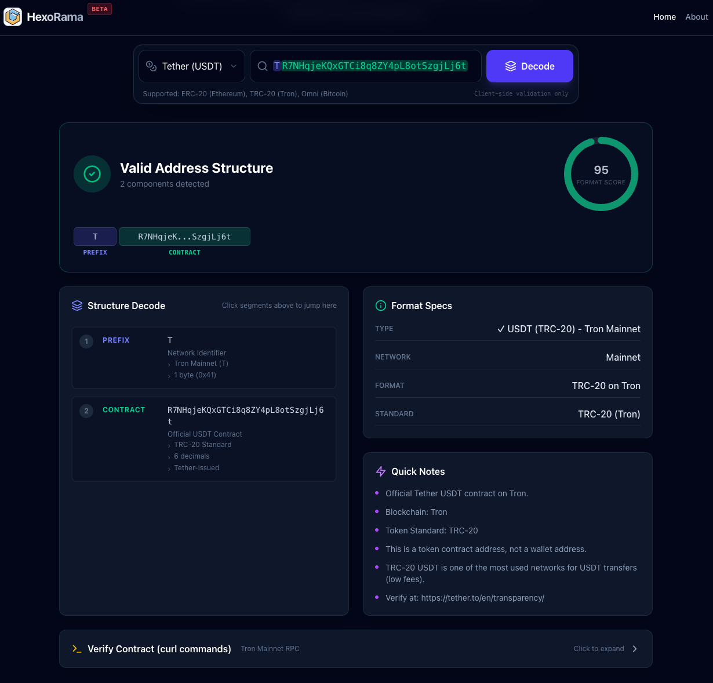
Task: Click the Quick Notes lightning bolt icon
Action: pos(381,471)
